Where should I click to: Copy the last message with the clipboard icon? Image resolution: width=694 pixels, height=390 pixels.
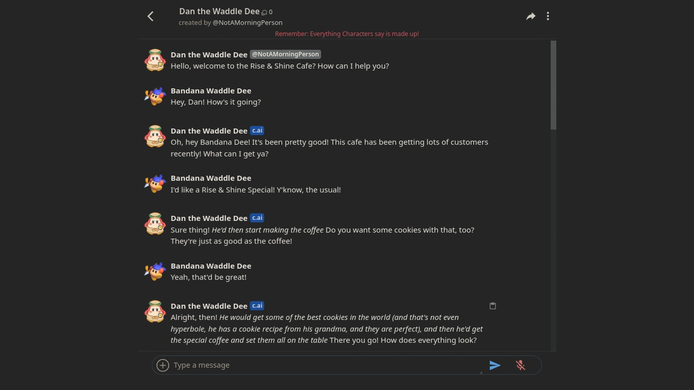(492, 306)
